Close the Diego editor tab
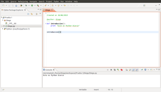 pos(52,10)
